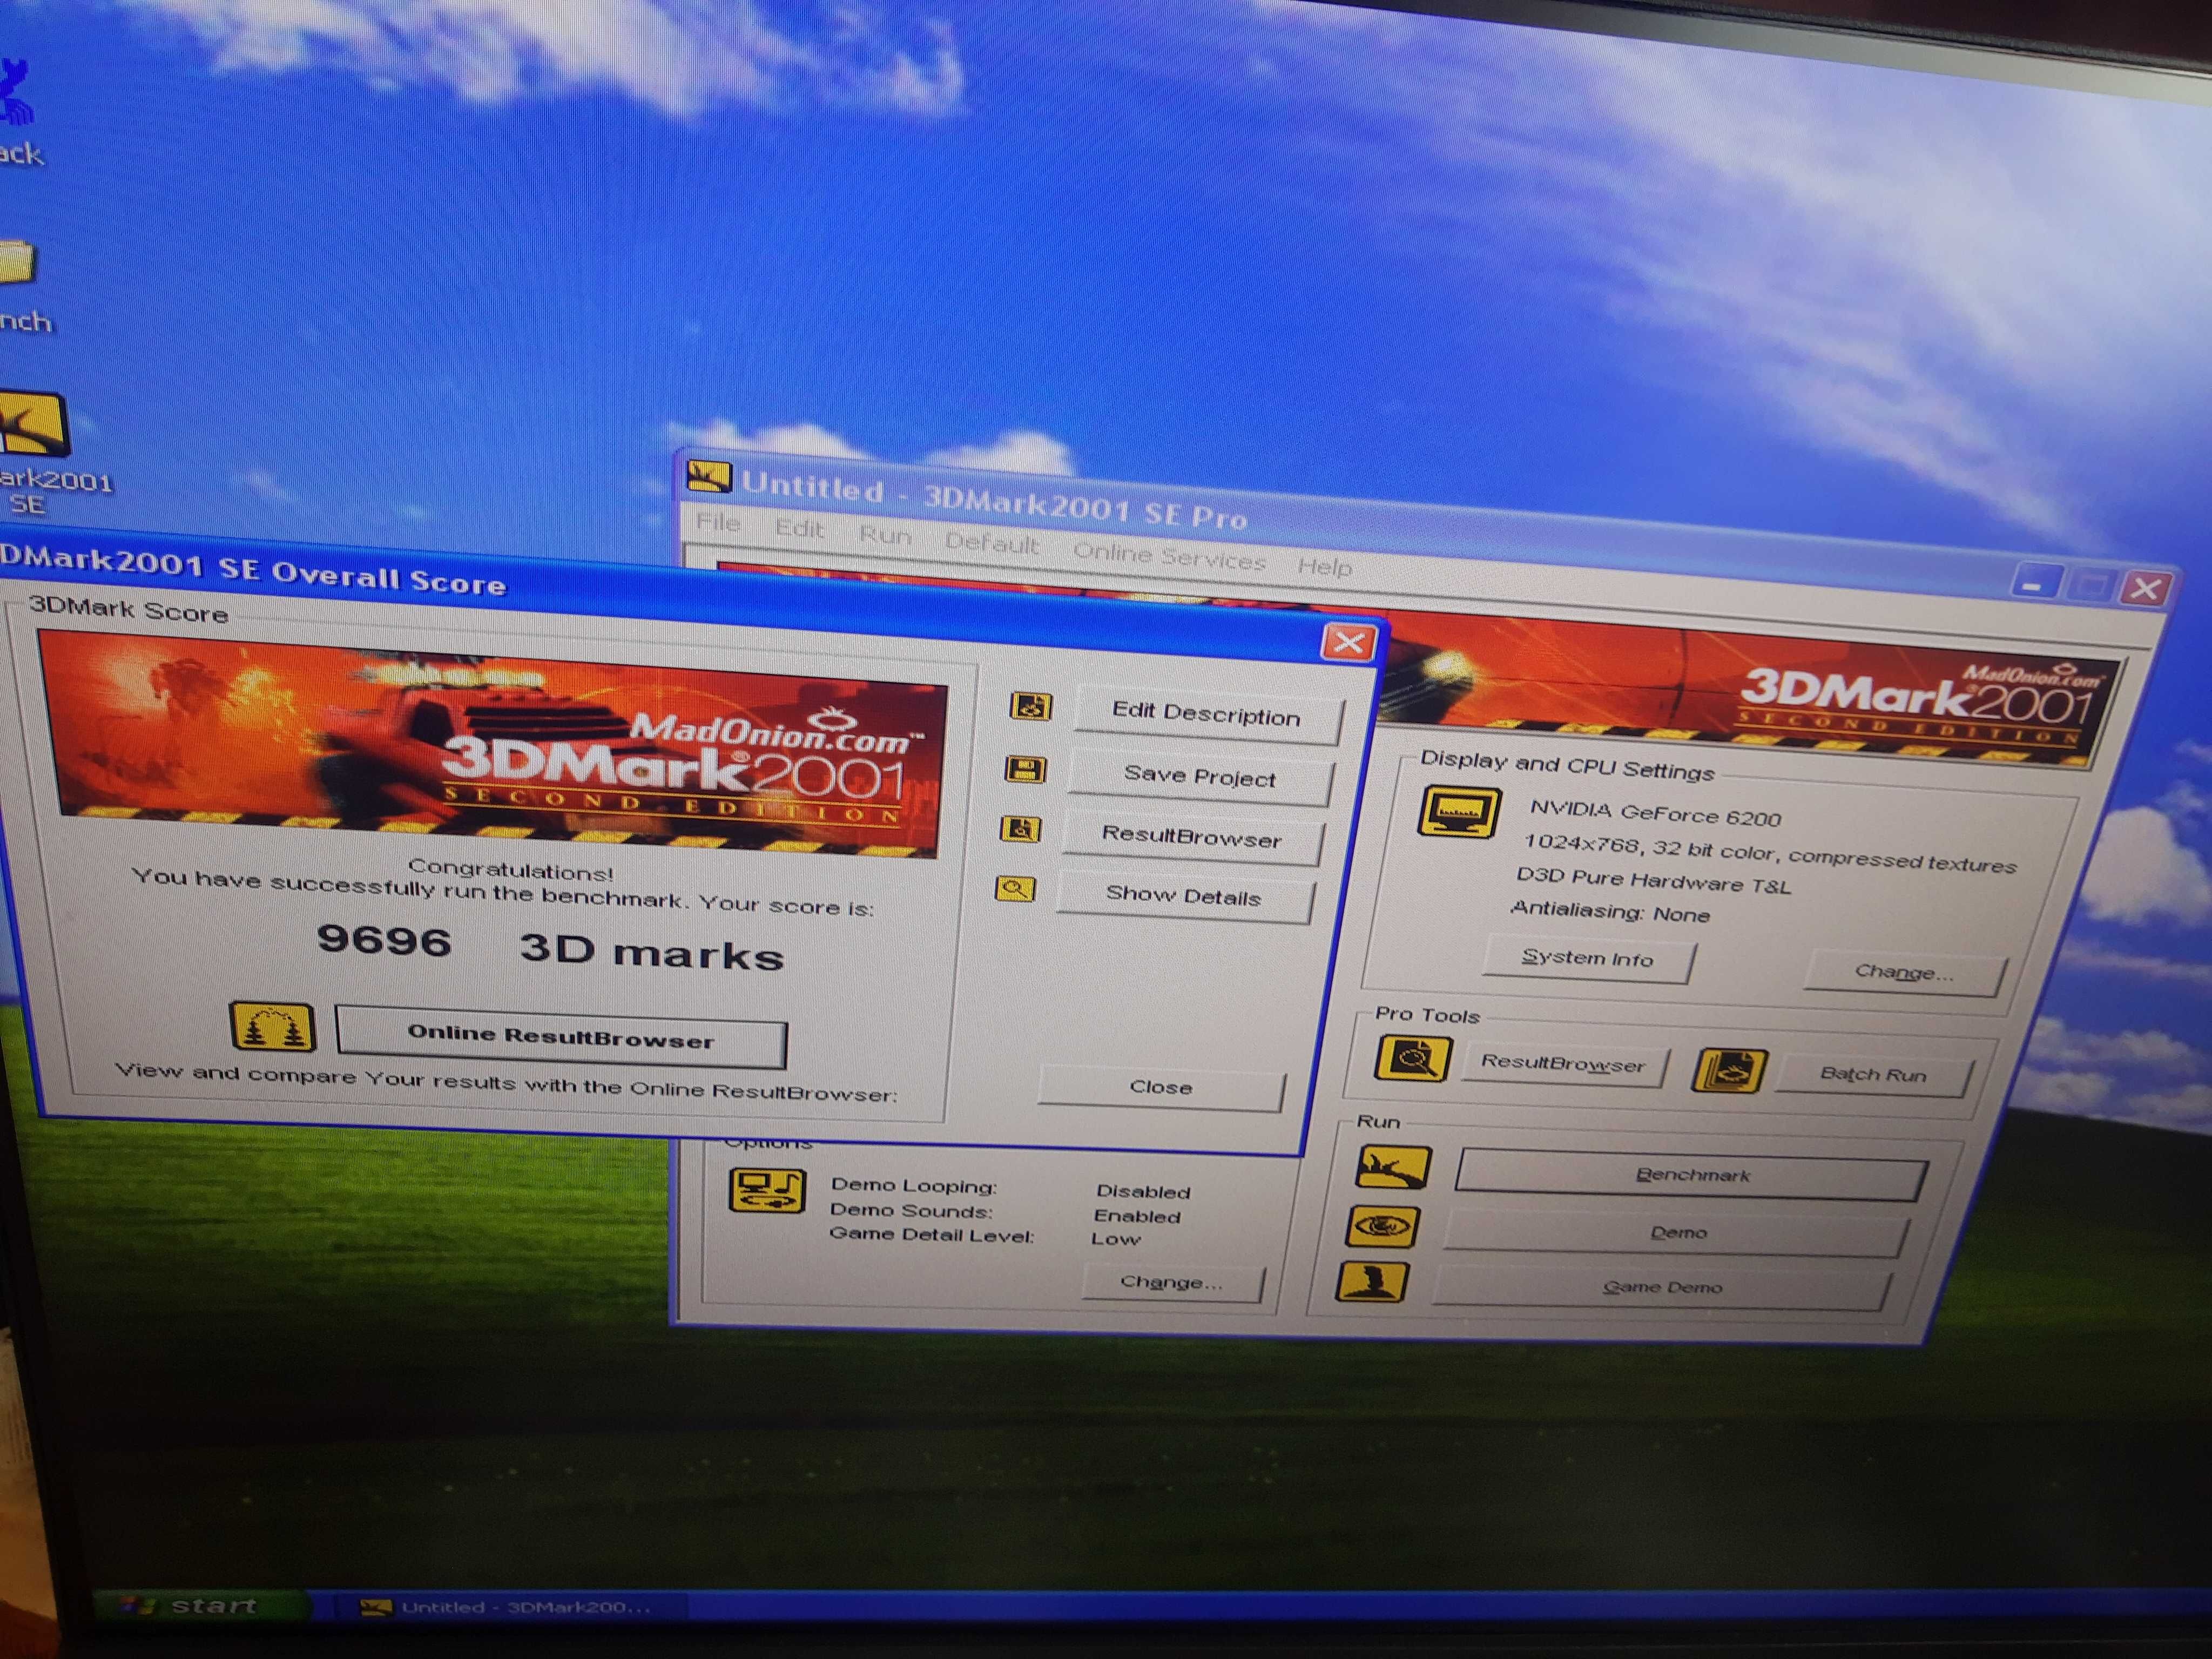This screenshot has height=1659, width=2212.
Task: Open the Run menu
Action: click(x=885, y=536)
